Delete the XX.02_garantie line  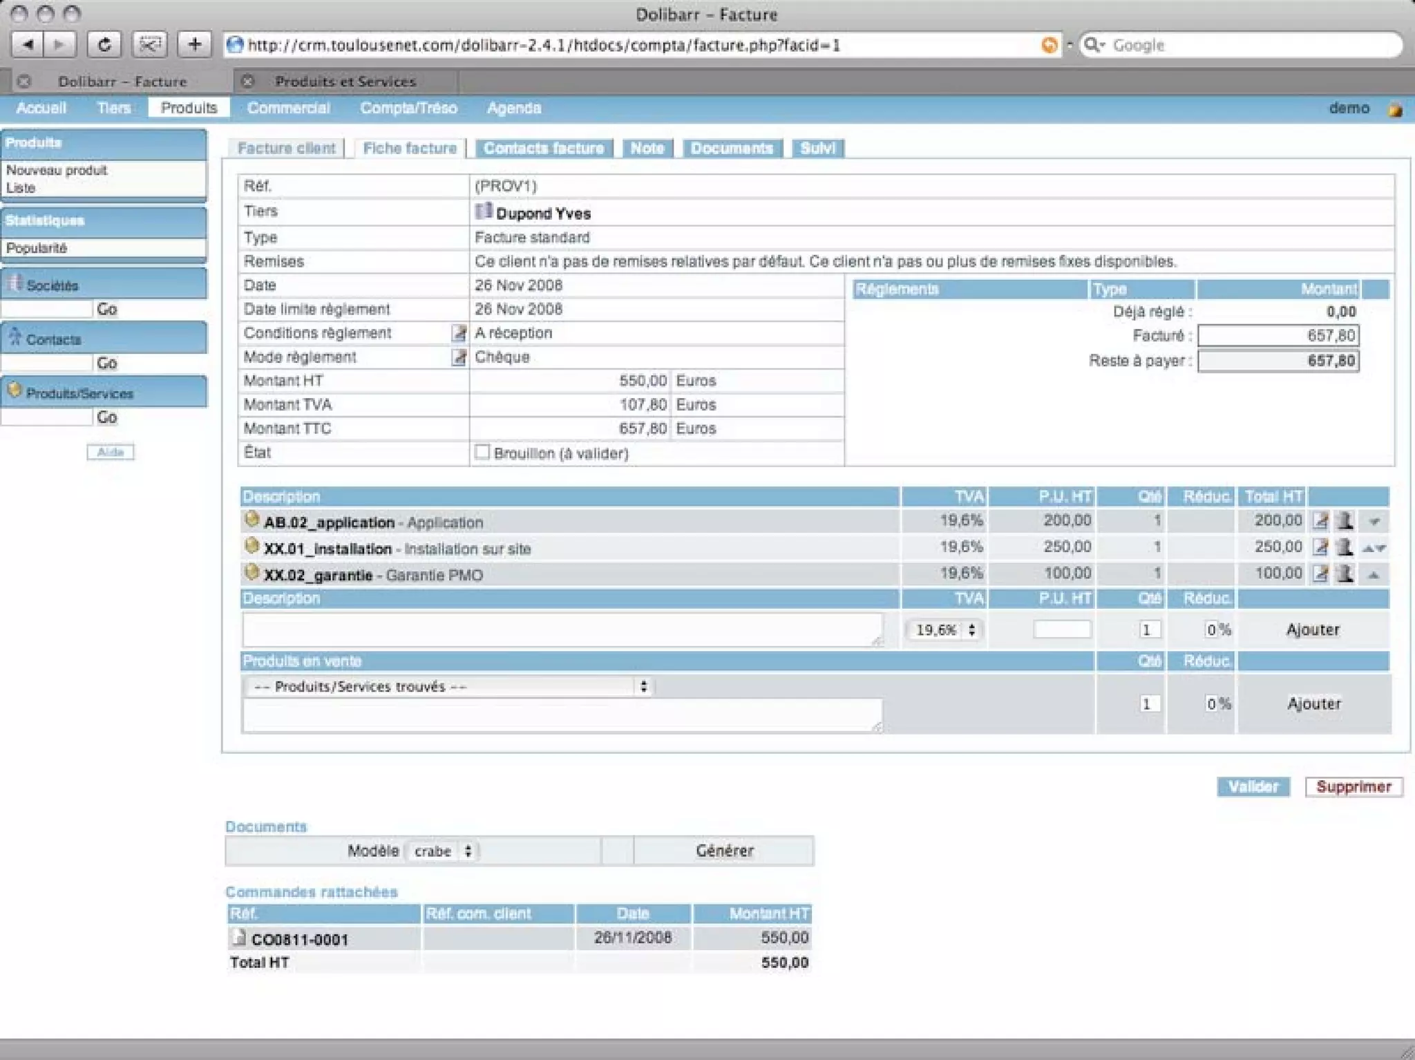point(1345,574)
